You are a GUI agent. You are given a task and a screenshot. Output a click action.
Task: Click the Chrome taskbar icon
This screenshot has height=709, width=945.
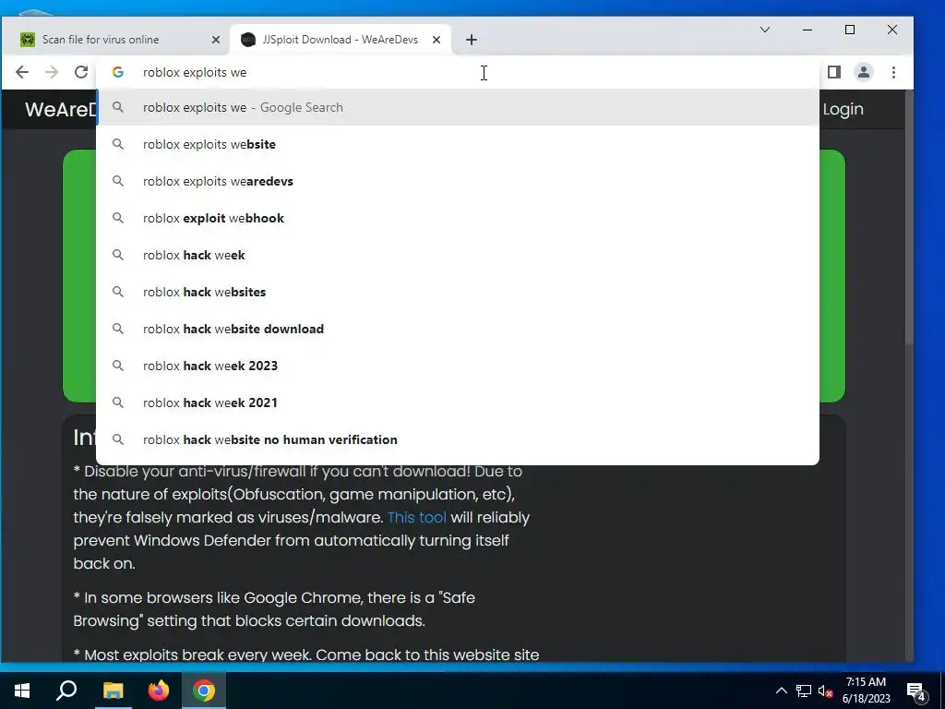[x=204, y=691]
